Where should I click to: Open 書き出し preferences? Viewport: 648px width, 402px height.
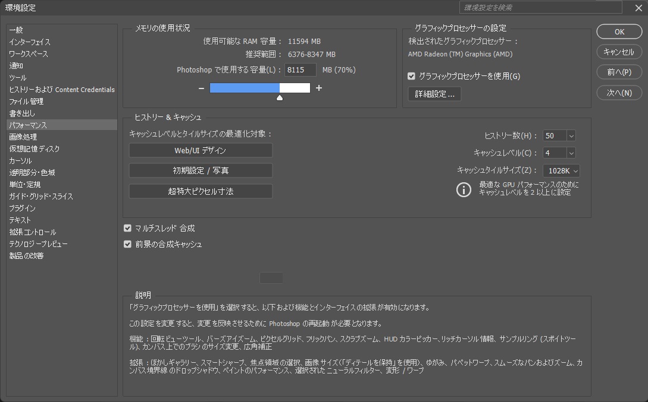(x=61, y=113)
